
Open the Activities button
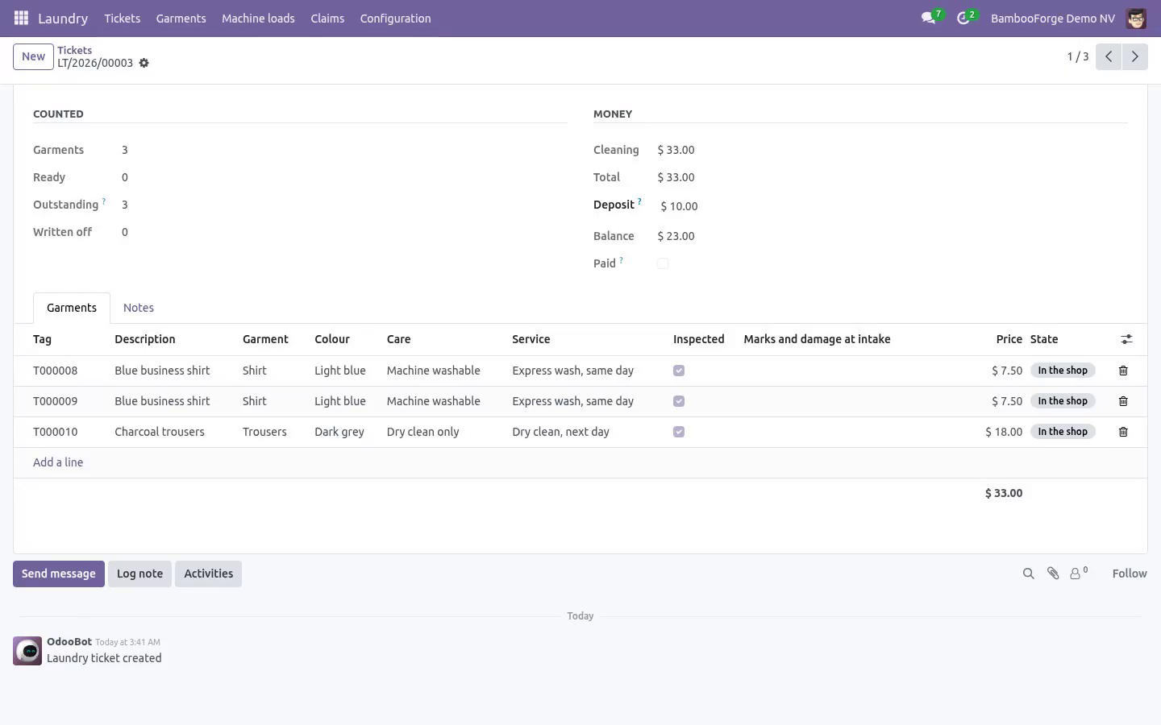click(x=208, y=574)
